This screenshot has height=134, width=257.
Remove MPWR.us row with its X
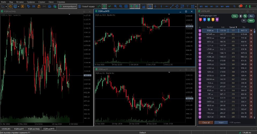[251, 34]
